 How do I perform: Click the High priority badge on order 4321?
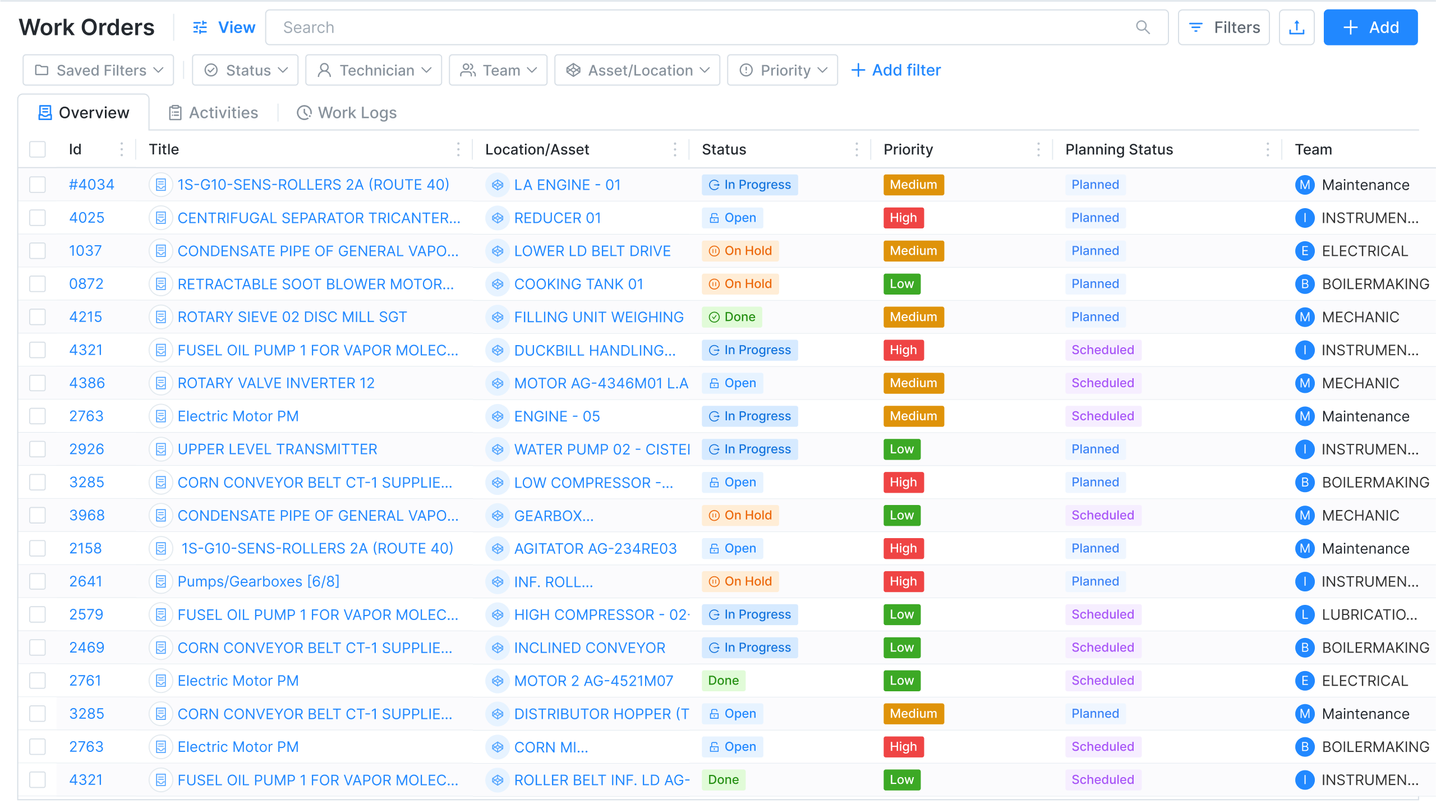tap(903, 350)
